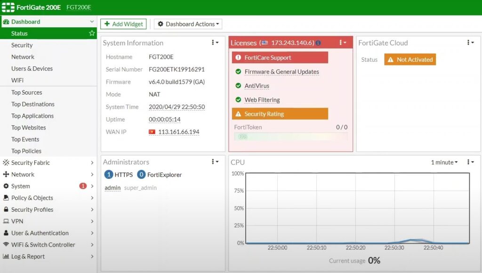Click the Not Activated status button
This screenshot has width=482, height=273.
[410, 60]
